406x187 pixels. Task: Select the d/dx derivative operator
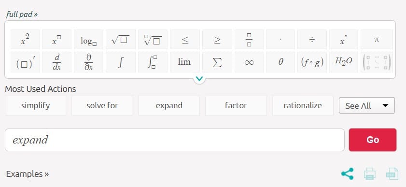56,62
